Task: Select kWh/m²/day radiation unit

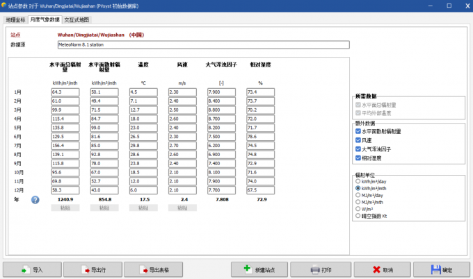Action: point(358,181)
